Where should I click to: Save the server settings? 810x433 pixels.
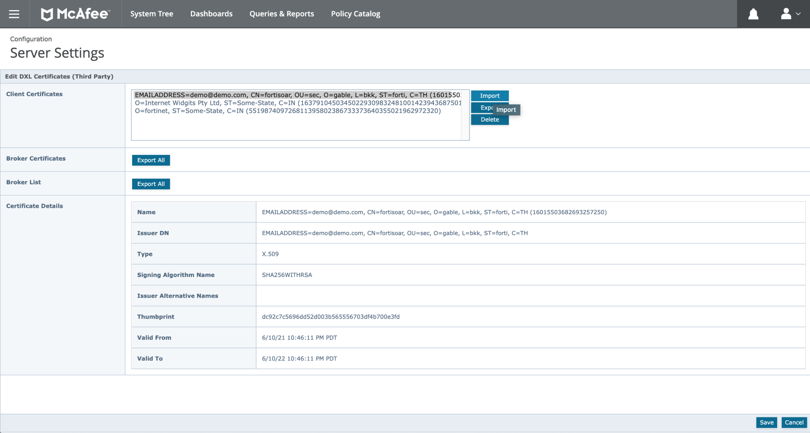[766, 422]
